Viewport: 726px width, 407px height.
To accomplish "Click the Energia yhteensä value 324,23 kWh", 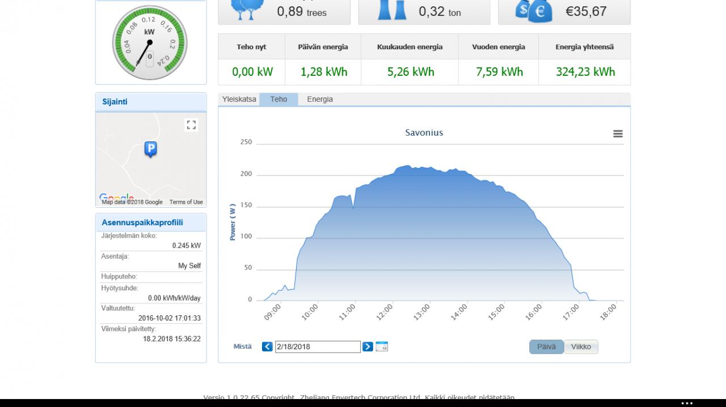I will point(585,72).
